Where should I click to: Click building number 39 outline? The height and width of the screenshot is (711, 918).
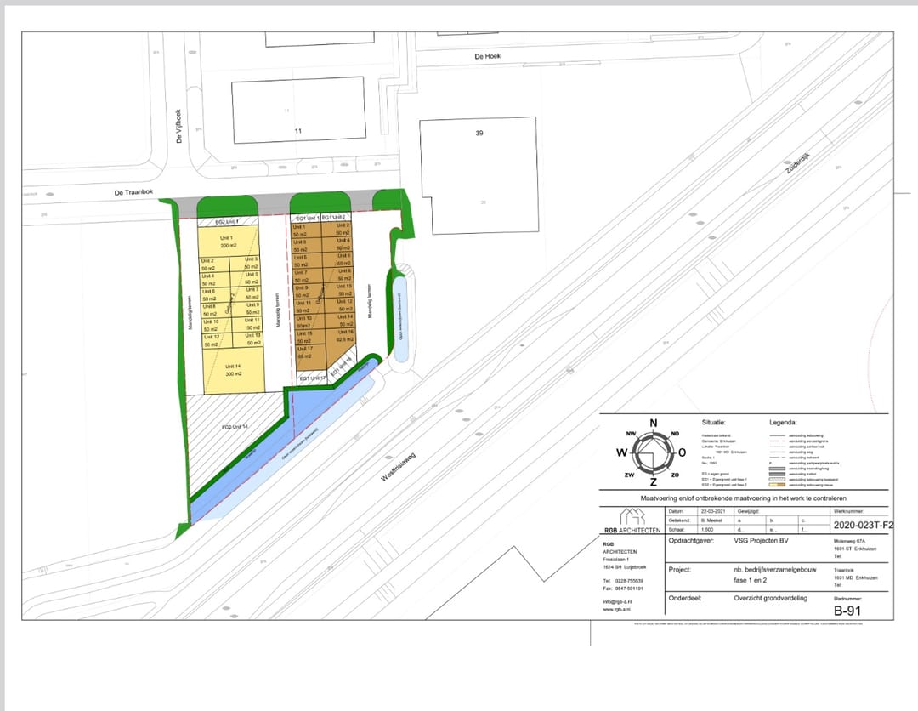479,166
